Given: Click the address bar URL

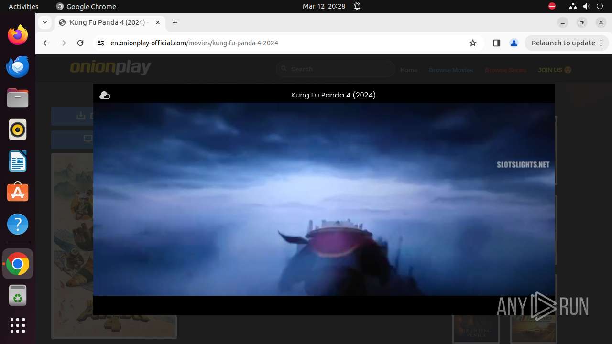Looking at the screenshot, I should pyautogui.click(x=194, y=43).
